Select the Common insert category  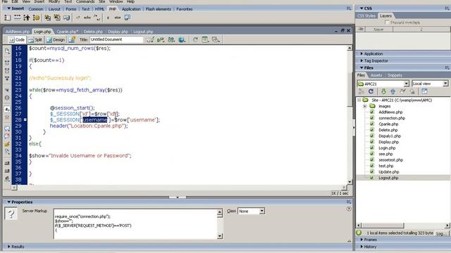coord(36,9)
